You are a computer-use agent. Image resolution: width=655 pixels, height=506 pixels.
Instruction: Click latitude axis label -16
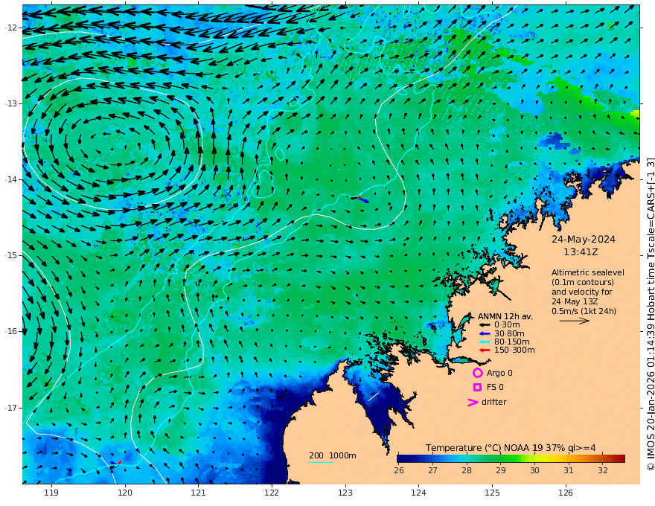11,331
